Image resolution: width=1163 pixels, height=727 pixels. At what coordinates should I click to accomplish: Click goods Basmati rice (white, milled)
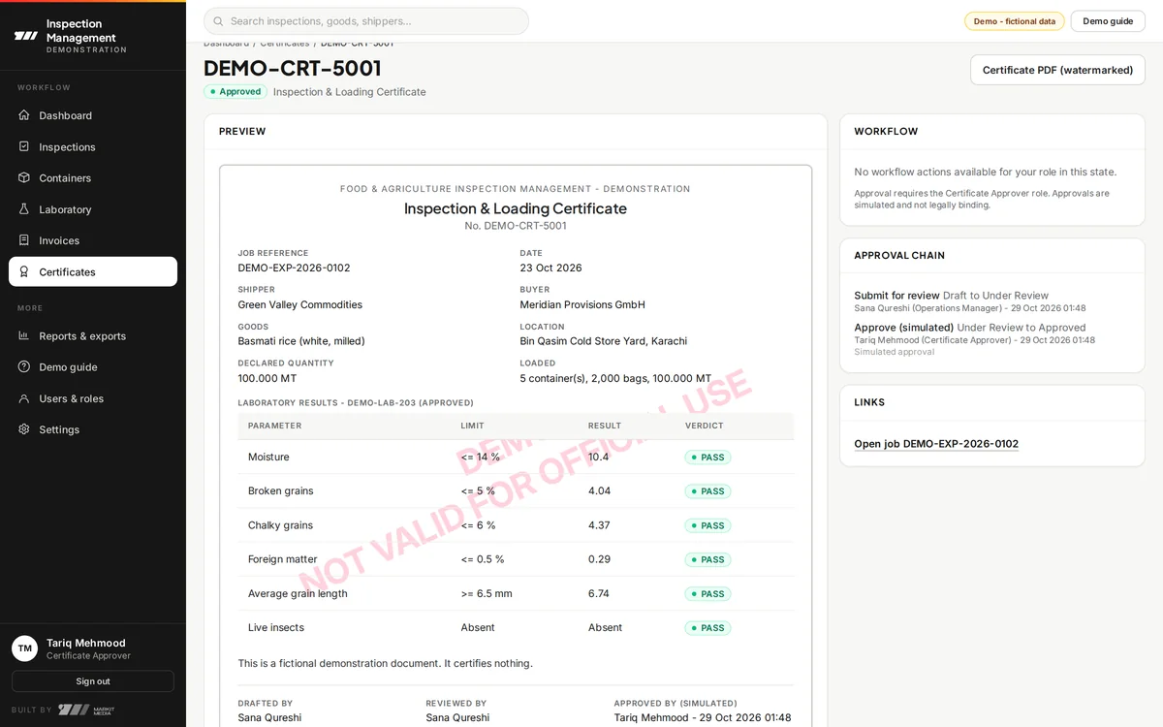[301, 341]
